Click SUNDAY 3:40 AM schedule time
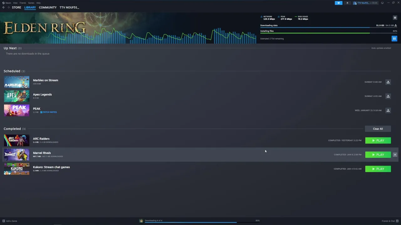Image resolution: width=401 pixels, height=225 pixels. pos(373,82)
